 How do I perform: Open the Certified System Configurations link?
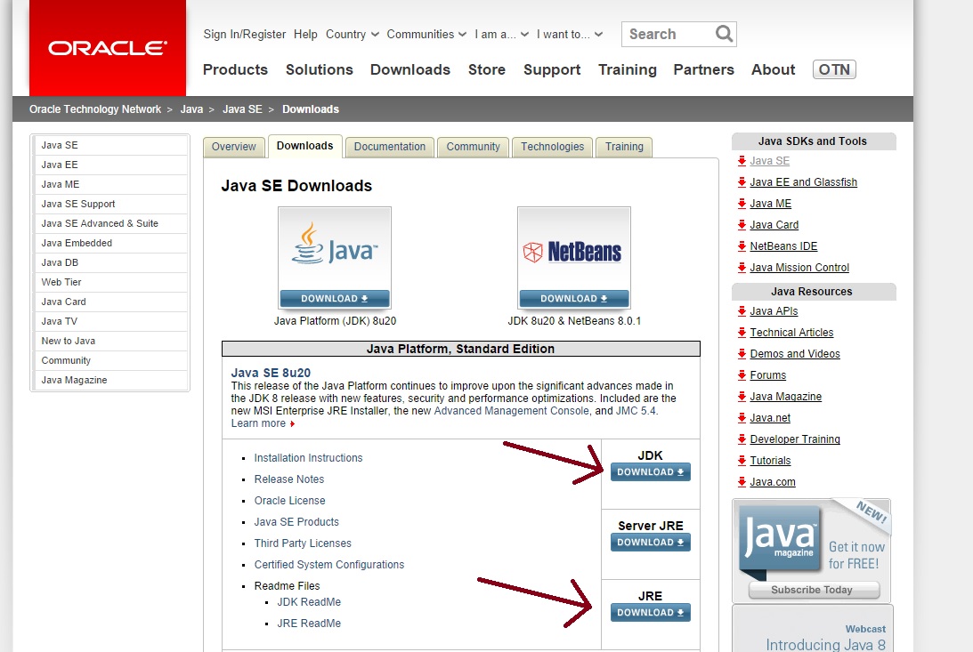click(328, 565)
